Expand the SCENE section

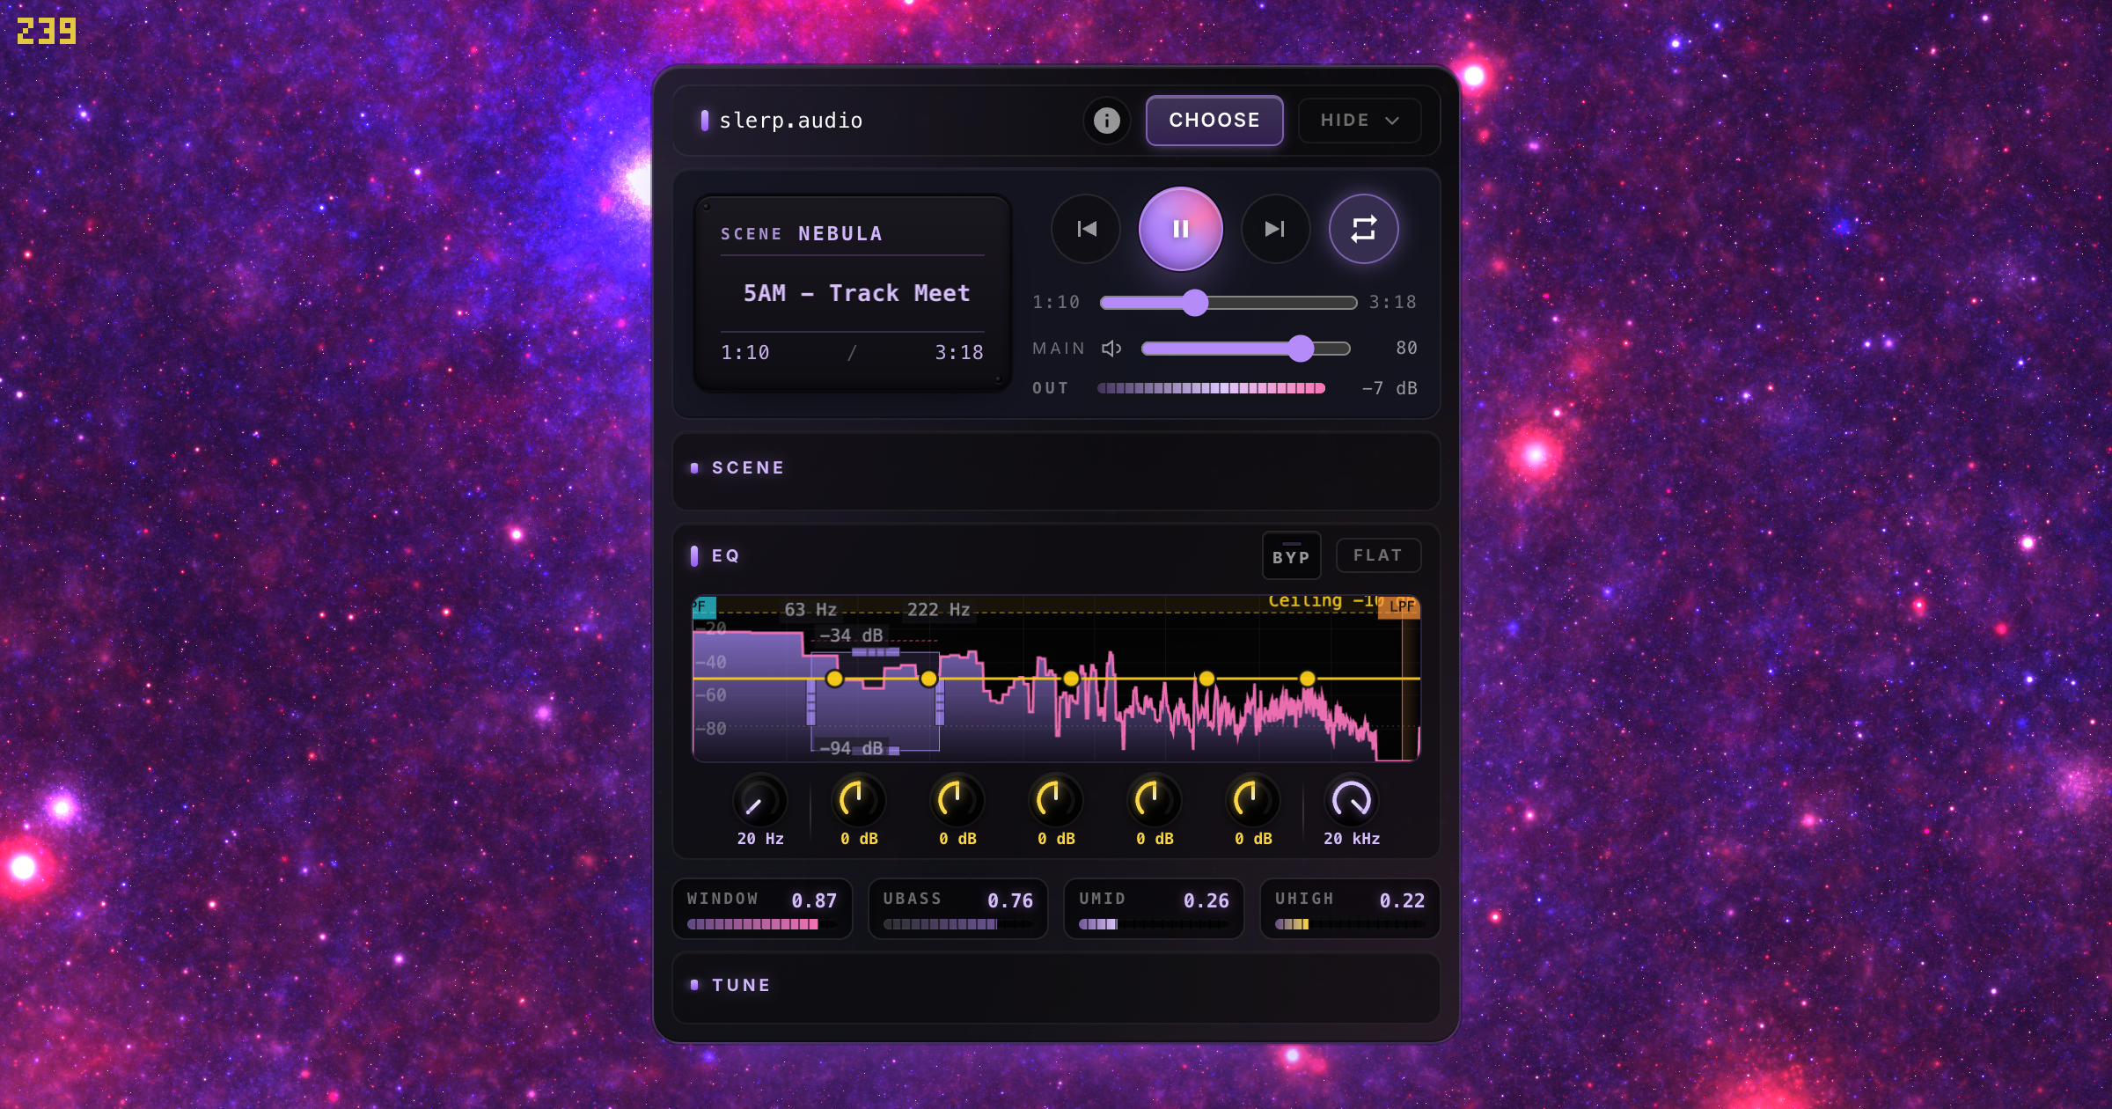pyautogui.click(x=748, y=468)
